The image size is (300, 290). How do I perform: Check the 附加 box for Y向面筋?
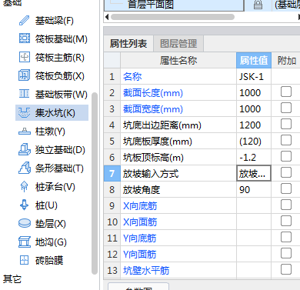[286, 253]
